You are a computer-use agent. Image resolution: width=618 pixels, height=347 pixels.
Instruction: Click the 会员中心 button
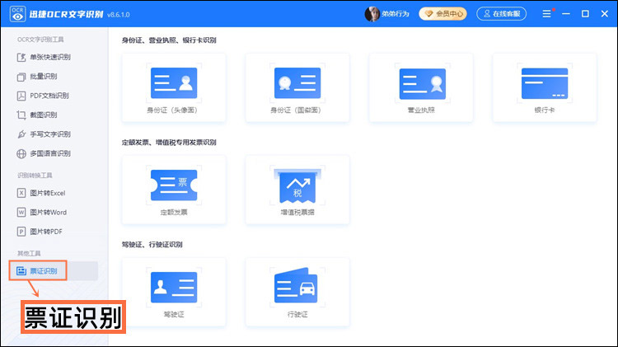[442, 14]
